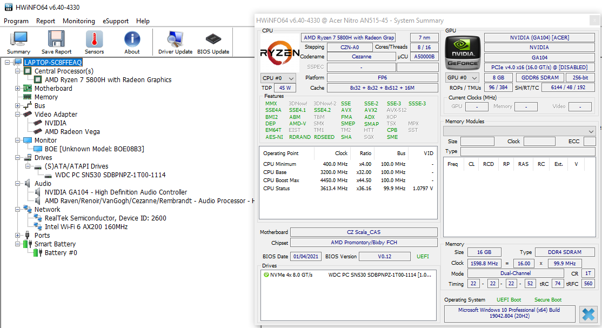This screenshot has width=602, height=328.
Task: Click the Save Report floppy icon
Action: coord(56,39)
